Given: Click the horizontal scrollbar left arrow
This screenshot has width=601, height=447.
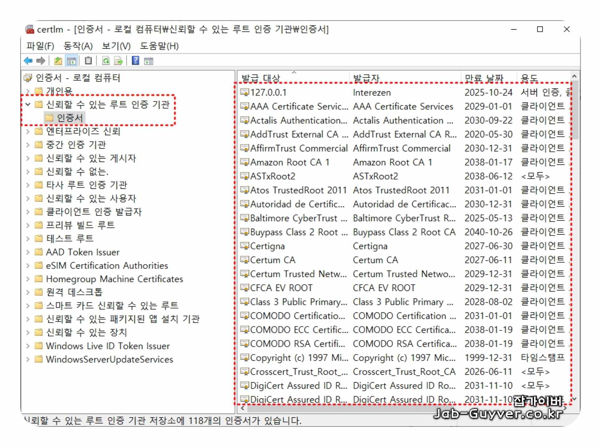Looking at the screenshot, I should (243, 408).
